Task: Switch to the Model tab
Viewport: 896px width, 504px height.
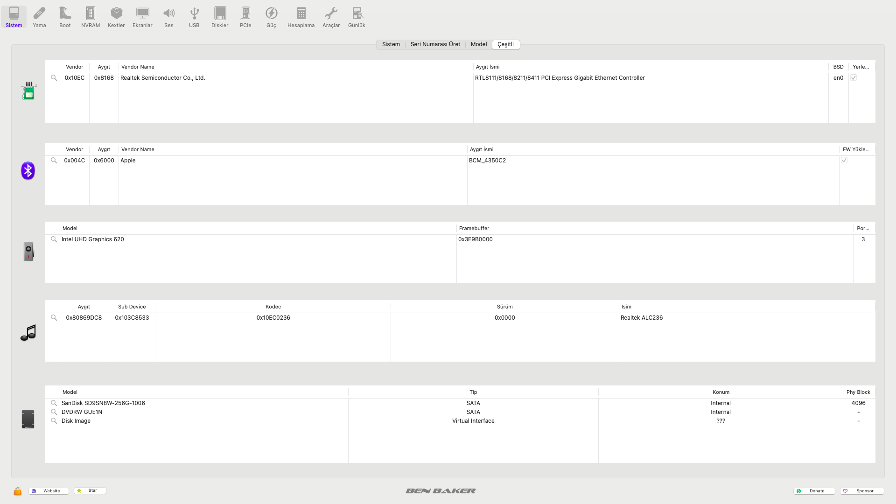Action: (478, 44)
